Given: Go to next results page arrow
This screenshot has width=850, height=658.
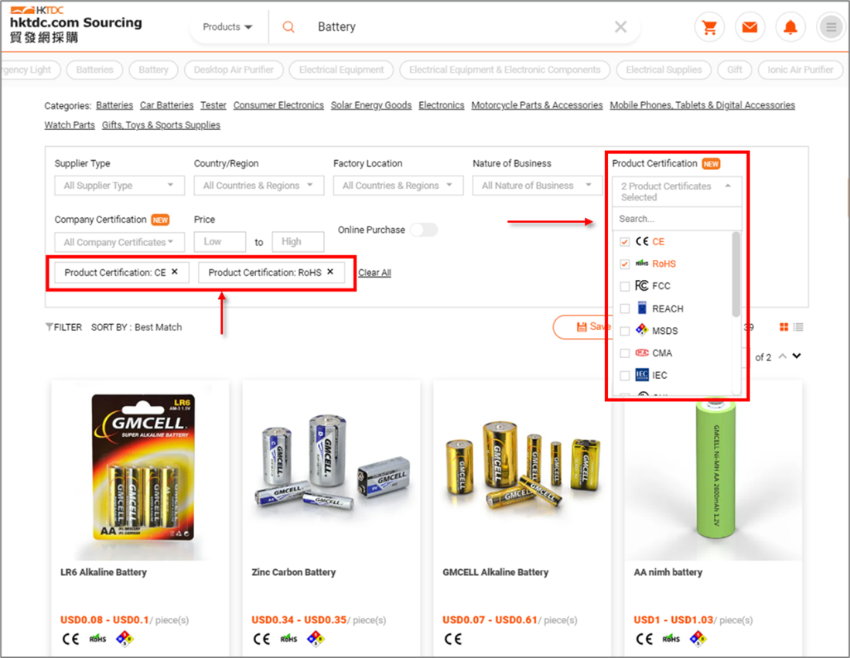Looking at the screenshot, I should click(797, 356).
